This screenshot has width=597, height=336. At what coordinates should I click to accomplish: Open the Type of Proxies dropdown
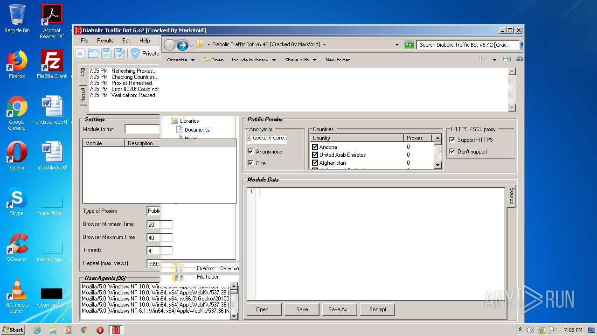click(x=153, y=211)
